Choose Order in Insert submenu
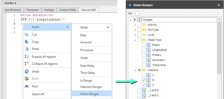 pos(92,58)
